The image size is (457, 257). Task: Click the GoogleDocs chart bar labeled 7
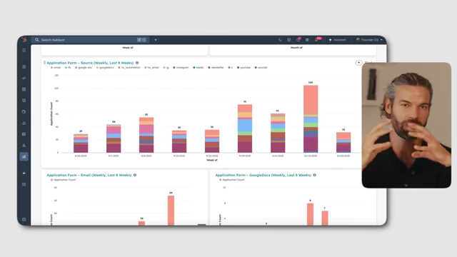pos(325,218)
